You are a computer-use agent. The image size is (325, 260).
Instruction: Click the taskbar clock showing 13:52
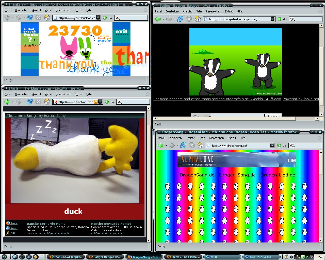319,257
